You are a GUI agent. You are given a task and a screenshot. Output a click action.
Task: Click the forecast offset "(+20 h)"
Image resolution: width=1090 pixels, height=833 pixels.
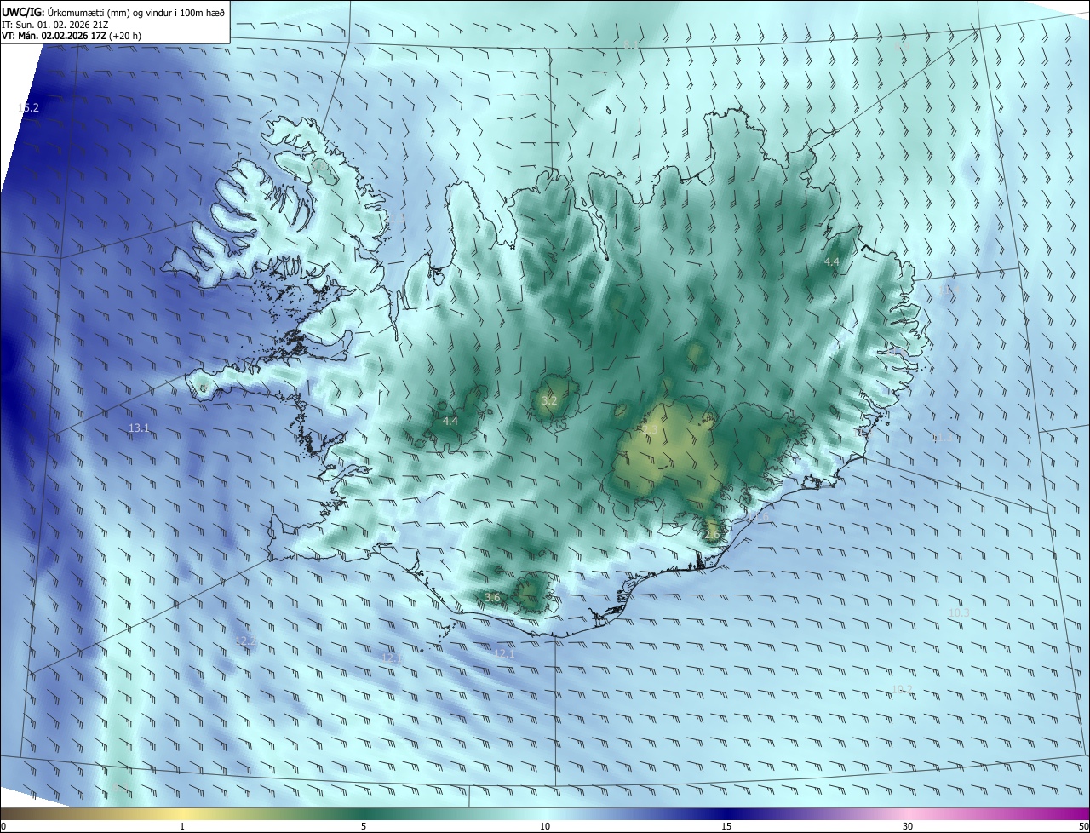(124, 36)
